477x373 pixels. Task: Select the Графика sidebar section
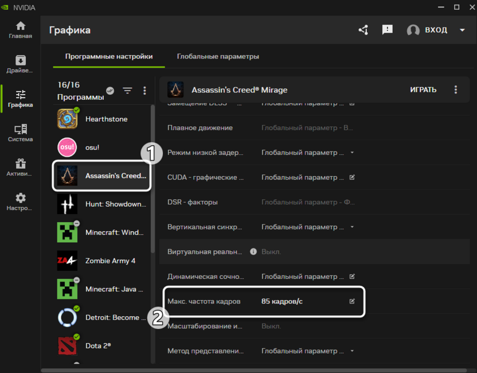(21, 99)
